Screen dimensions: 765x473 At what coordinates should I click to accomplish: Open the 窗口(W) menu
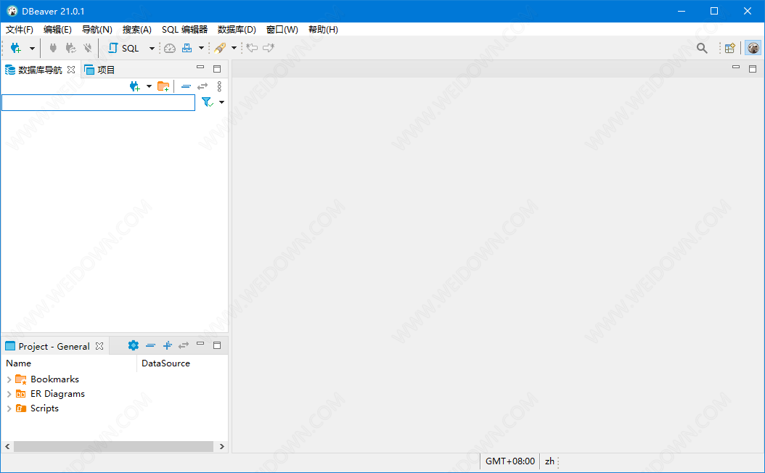[x=282, y=30]
